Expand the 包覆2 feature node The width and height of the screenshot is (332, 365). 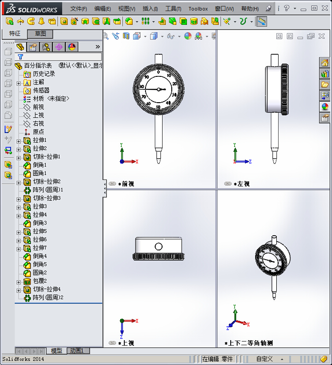click(x=18, y=282)
